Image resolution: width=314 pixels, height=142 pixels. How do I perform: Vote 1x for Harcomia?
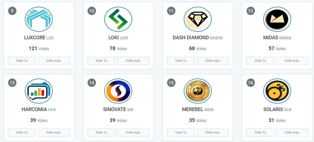tap(22, 133)
